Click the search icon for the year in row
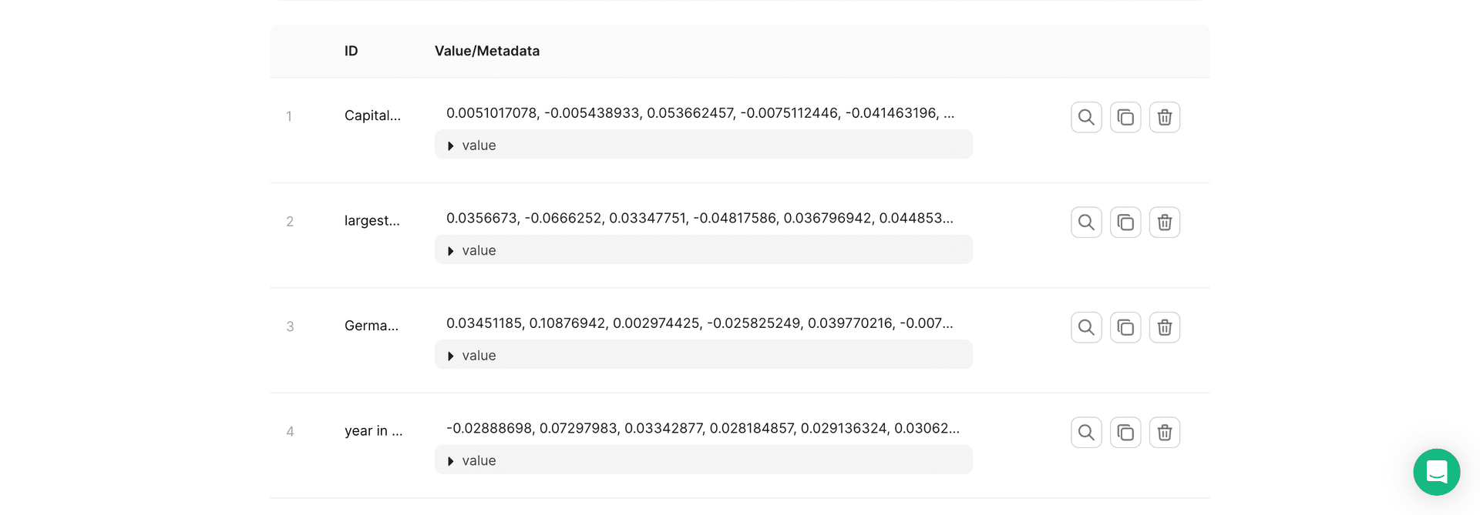 coord(1086,433)
